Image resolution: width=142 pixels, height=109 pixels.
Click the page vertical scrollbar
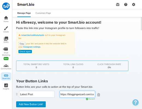point(141,24)
